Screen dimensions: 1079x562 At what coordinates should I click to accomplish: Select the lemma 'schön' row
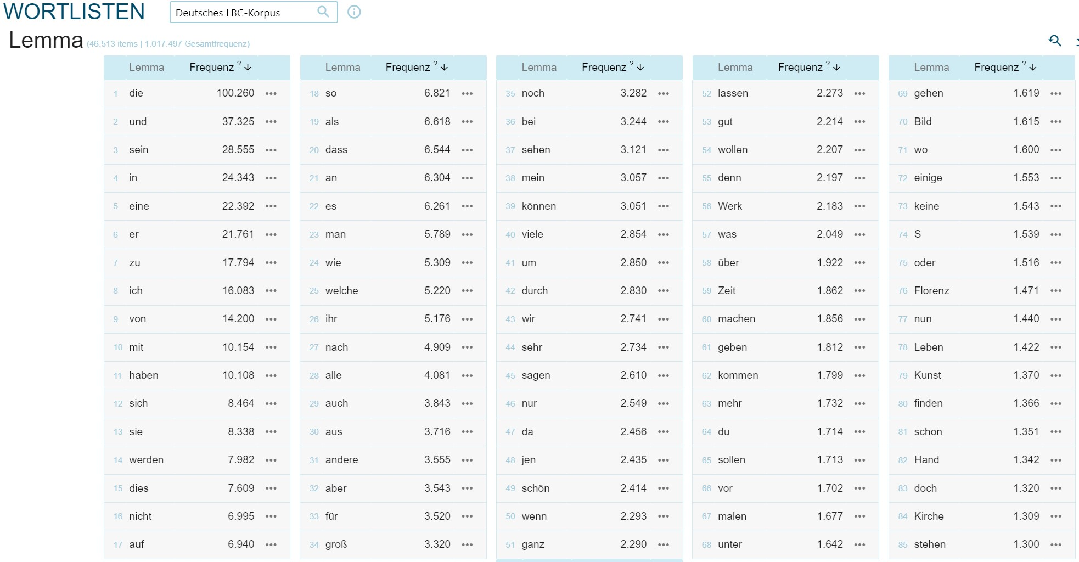tap(589, 488)
